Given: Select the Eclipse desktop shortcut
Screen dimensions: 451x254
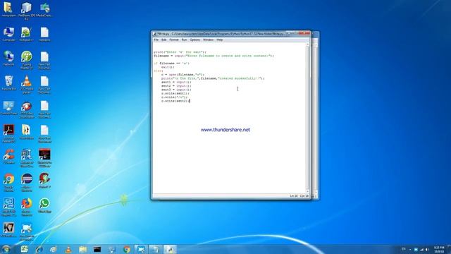Looking at the screenshot, I should pos(27,183).
